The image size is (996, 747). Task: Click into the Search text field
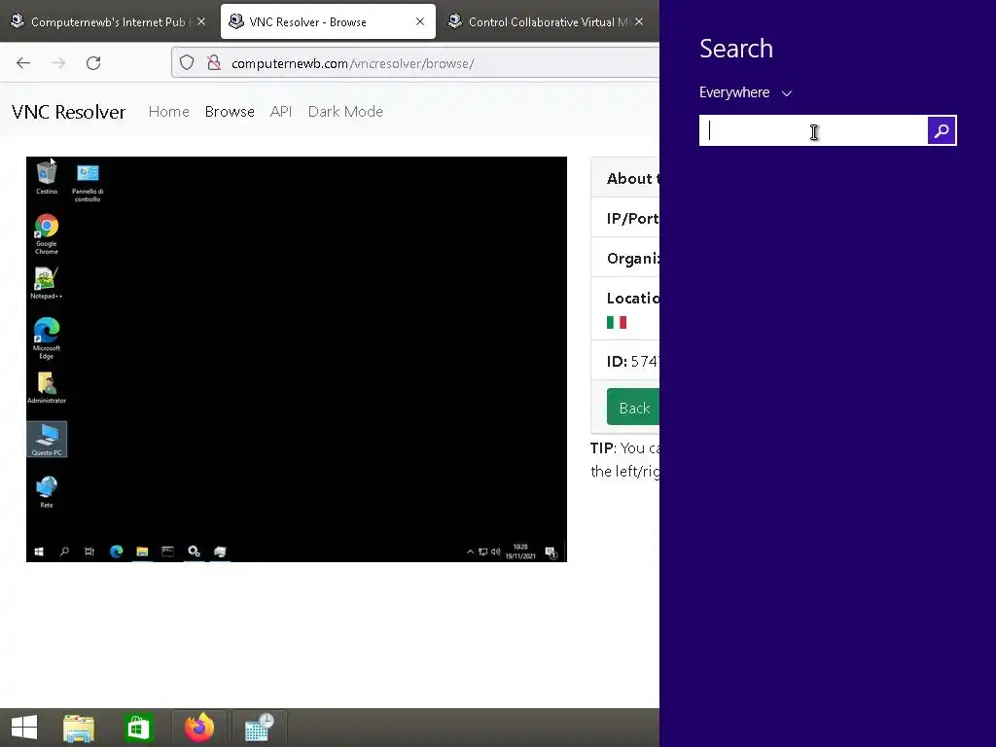(x=813, y=130)
